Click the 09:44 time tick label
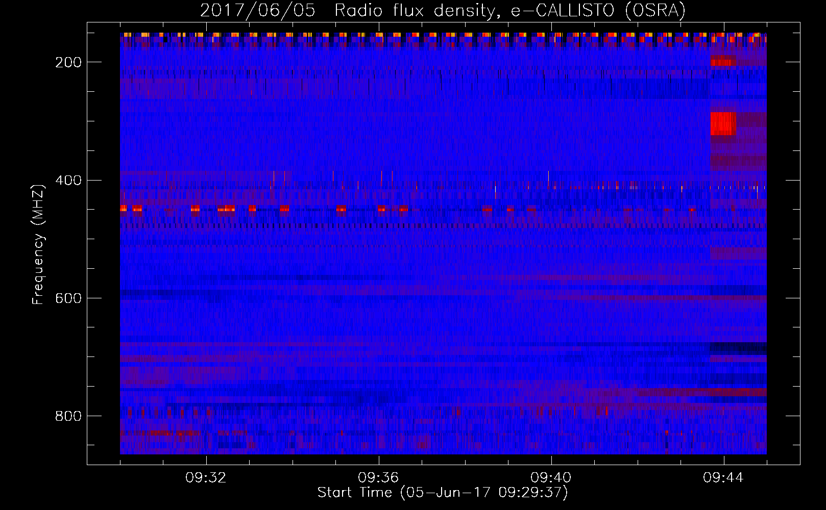The height and width of the screenshot is (510, 826). click(x=723, y=478)
